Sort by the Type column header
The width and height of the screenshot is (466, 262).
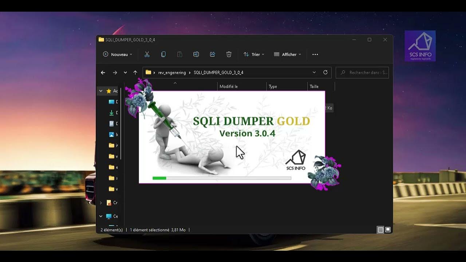point(273,87)
